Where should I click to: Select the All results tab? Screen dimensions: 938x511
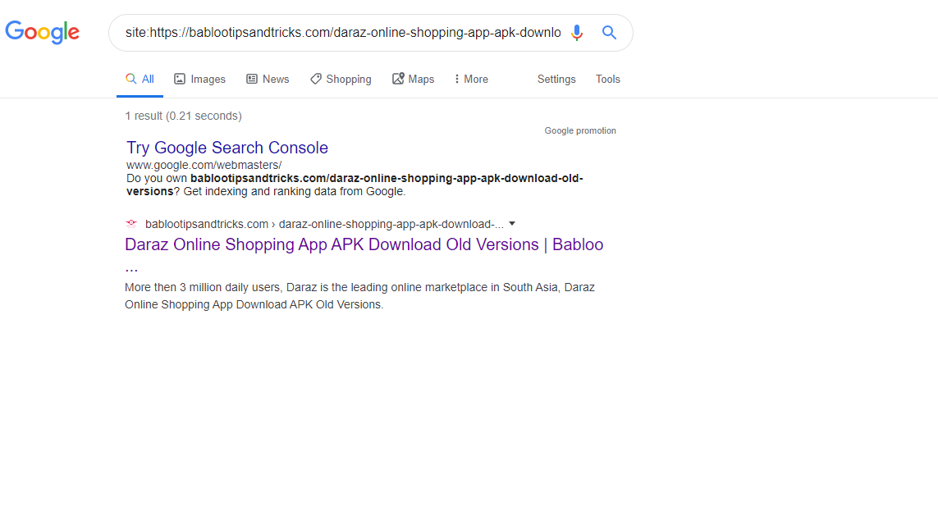140,79
